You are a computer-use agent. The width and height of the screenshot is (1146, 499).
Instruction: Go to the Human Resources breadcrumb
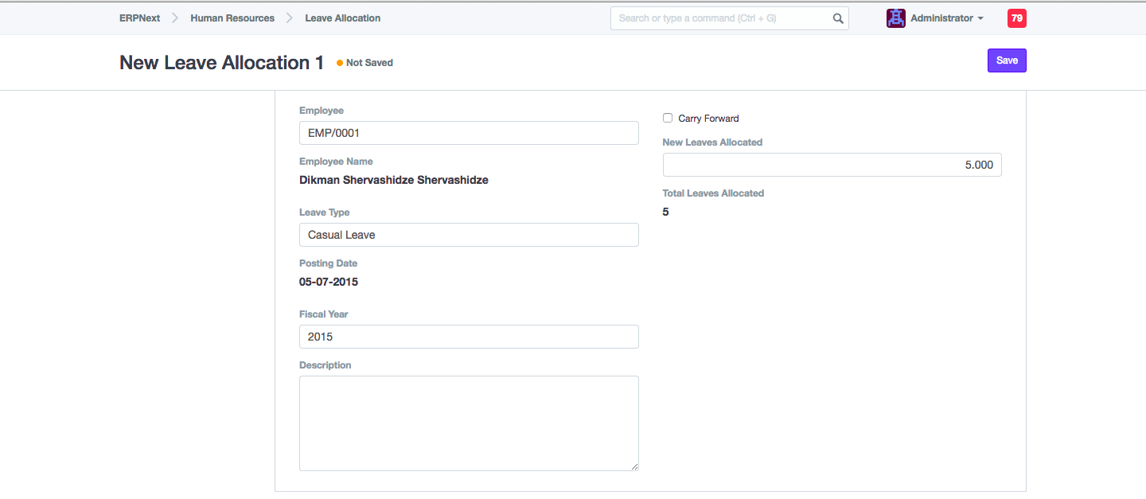pyautogui.click(x=232, y=18)
